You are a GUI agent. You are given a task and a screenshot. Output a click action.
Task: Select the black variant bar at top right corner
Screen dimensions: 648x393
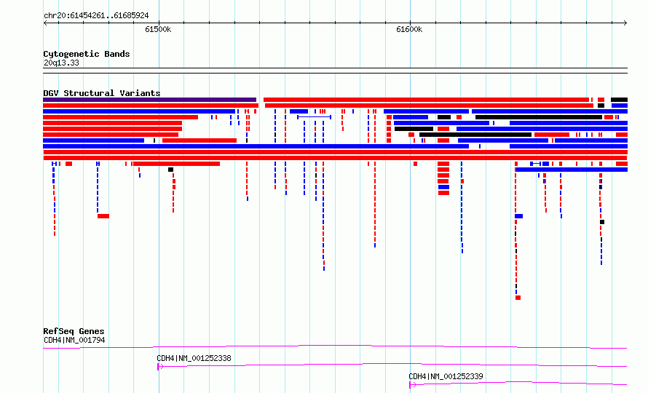(619, 100)
